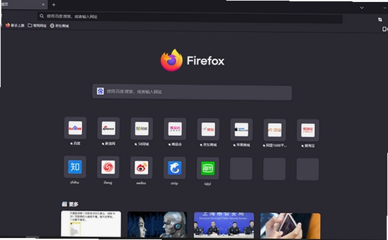
Task: Open the 京东商城 bookmark in the toolbar
Action: tap(59, 26)
